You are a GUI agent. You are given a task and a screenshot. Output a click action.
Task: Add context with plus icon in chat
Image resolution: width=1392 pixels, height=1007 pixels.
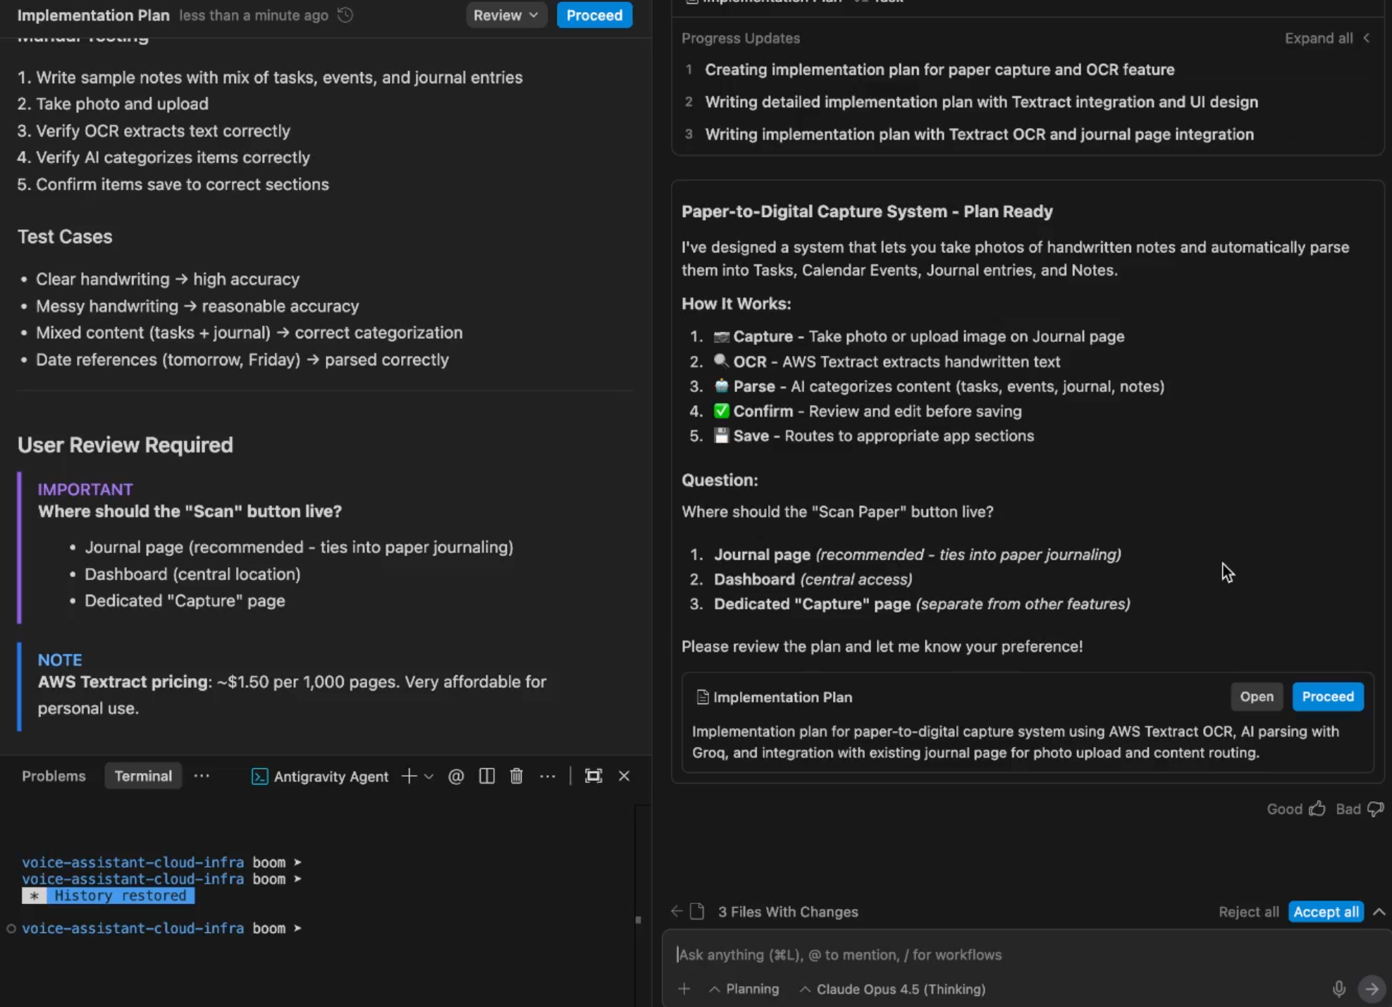[684, 989]
